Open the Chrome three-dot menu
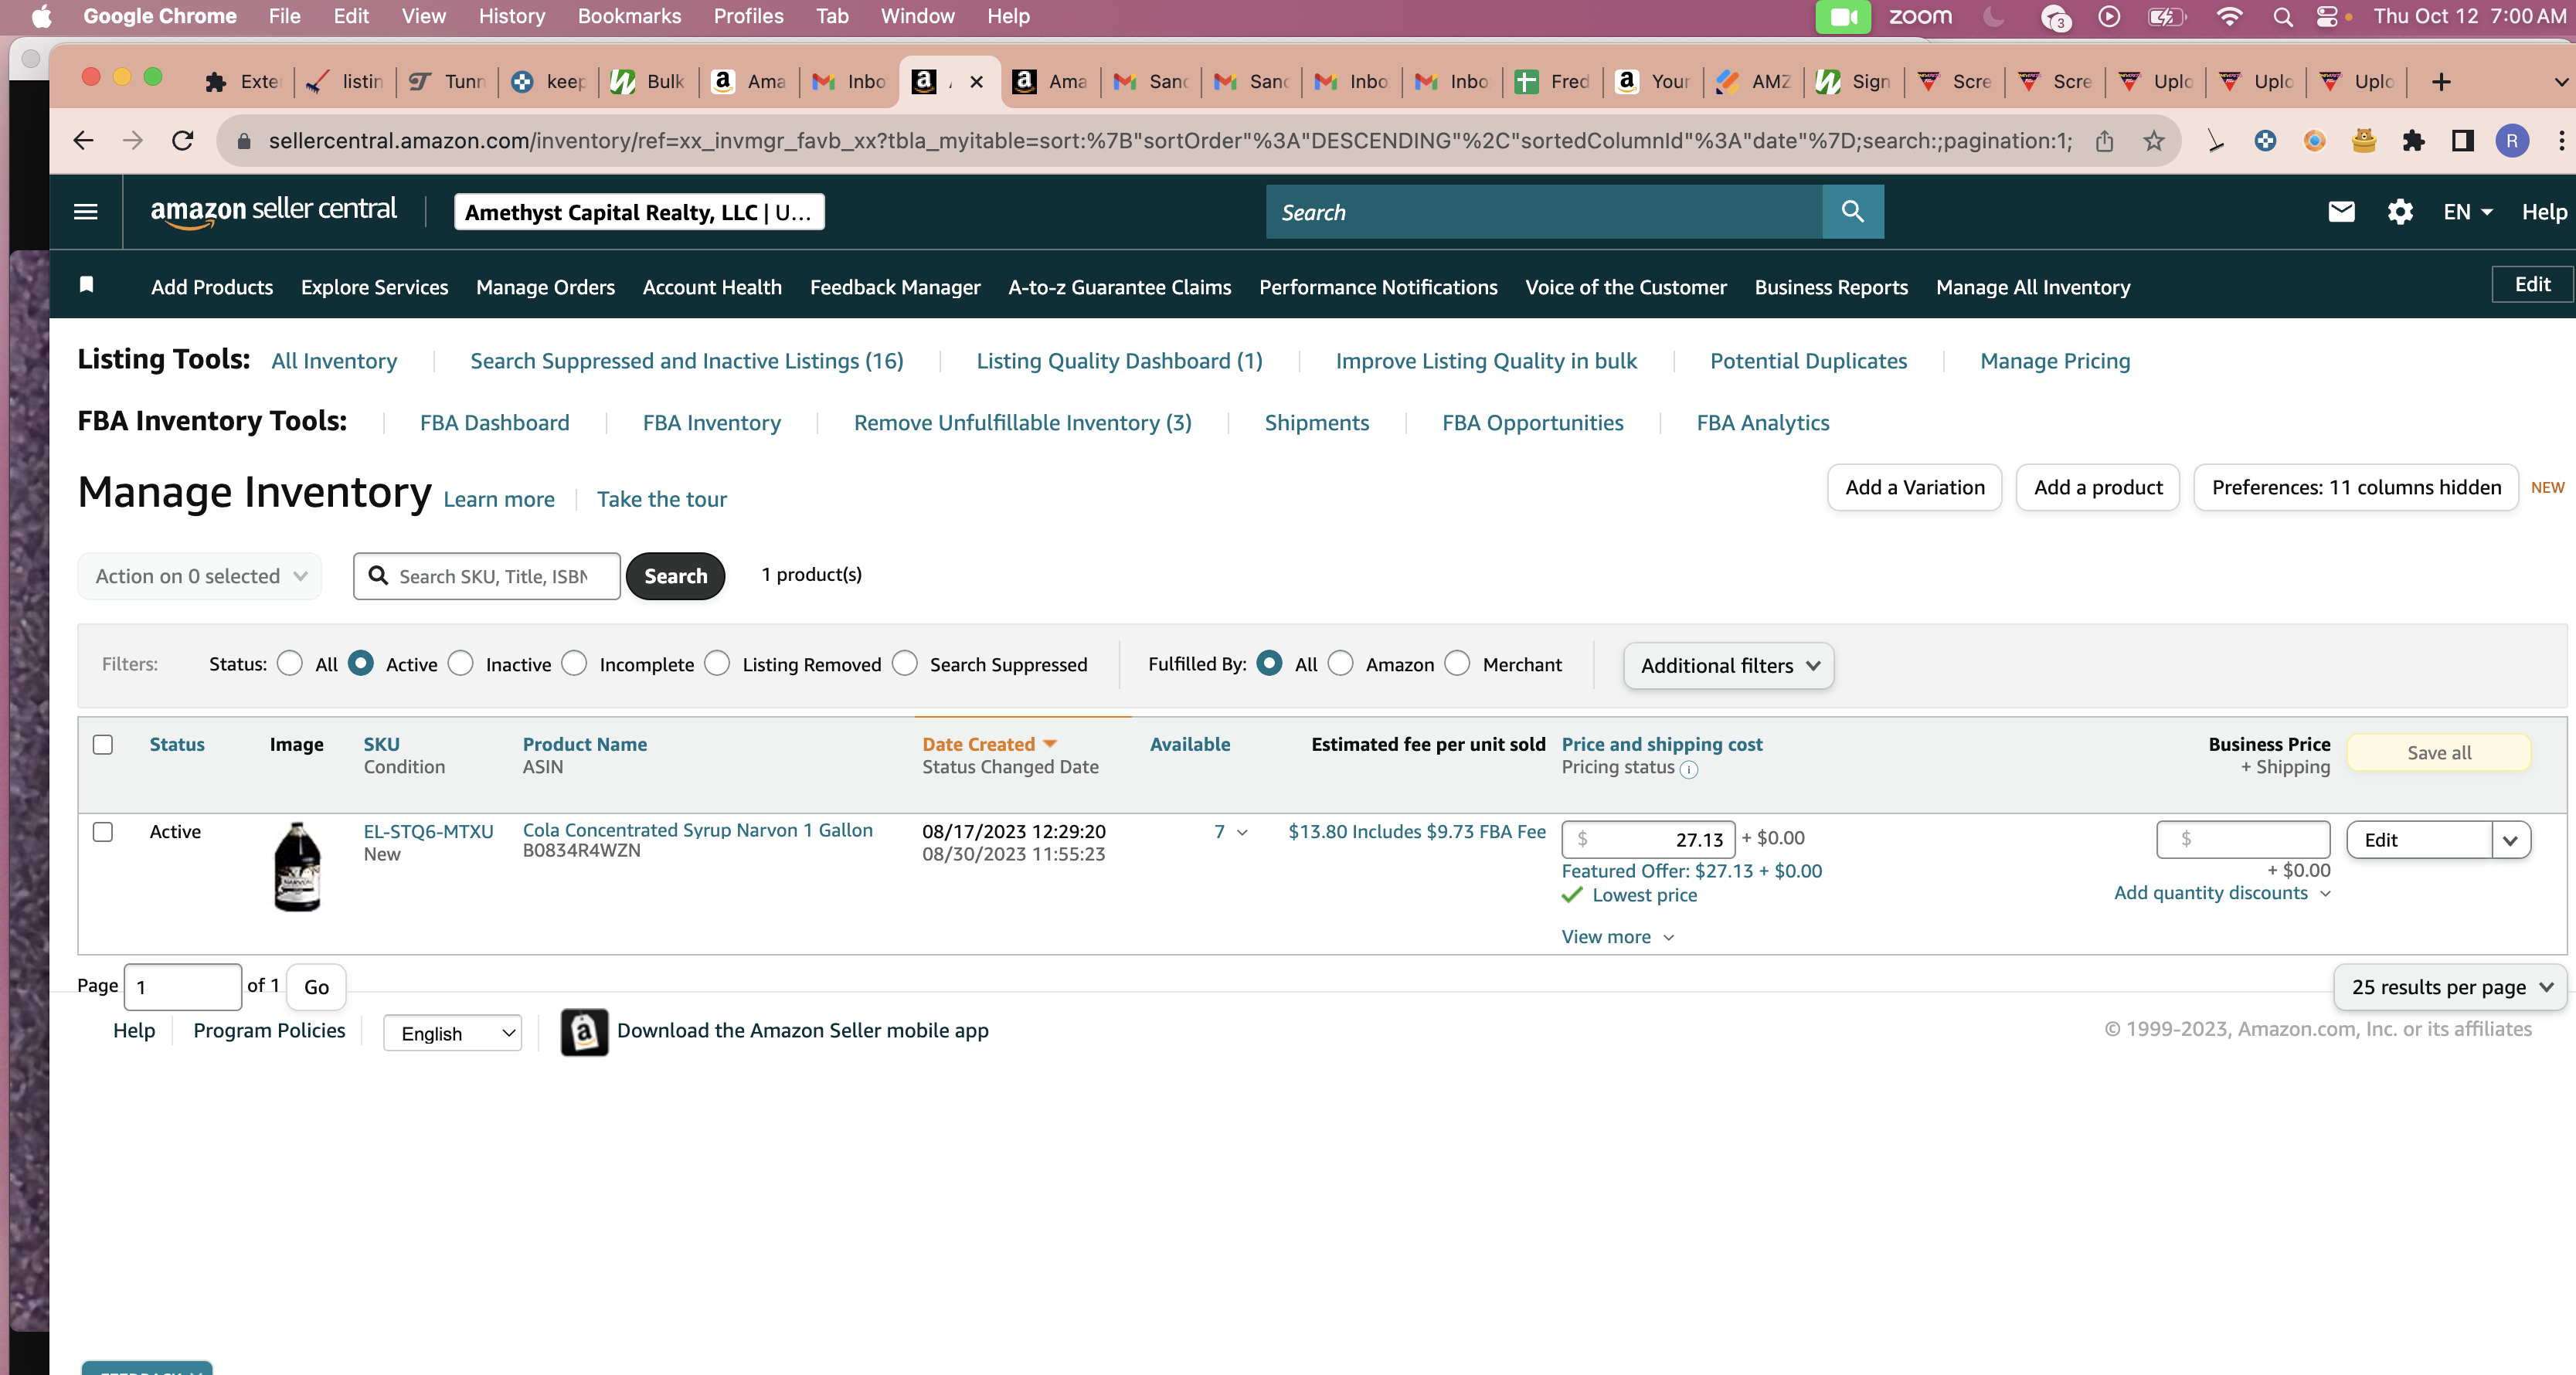The height and width of the screenshot is (1375, 2576). pyautogui.click(x=2560, y=141)
